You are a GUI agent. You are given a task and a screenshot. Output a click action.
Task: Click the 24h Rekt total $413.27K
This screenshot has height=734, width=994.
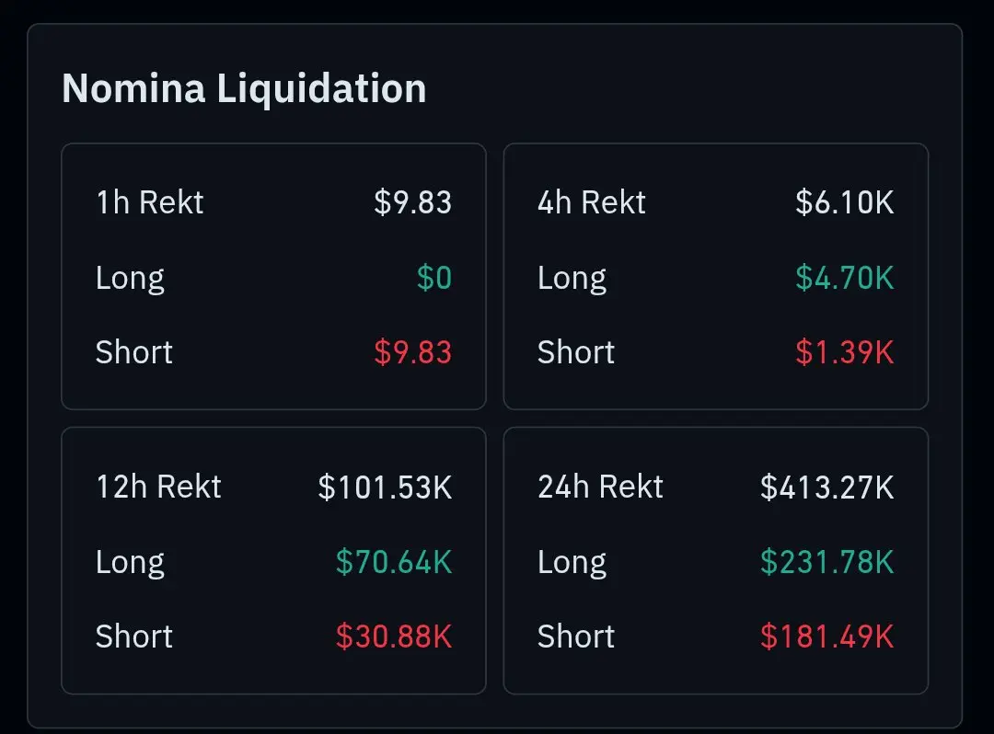[x=826, y=487]
